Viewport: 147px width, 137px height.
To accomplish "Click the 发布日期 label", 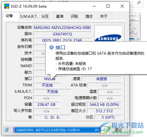I will (x=24, y=47).
